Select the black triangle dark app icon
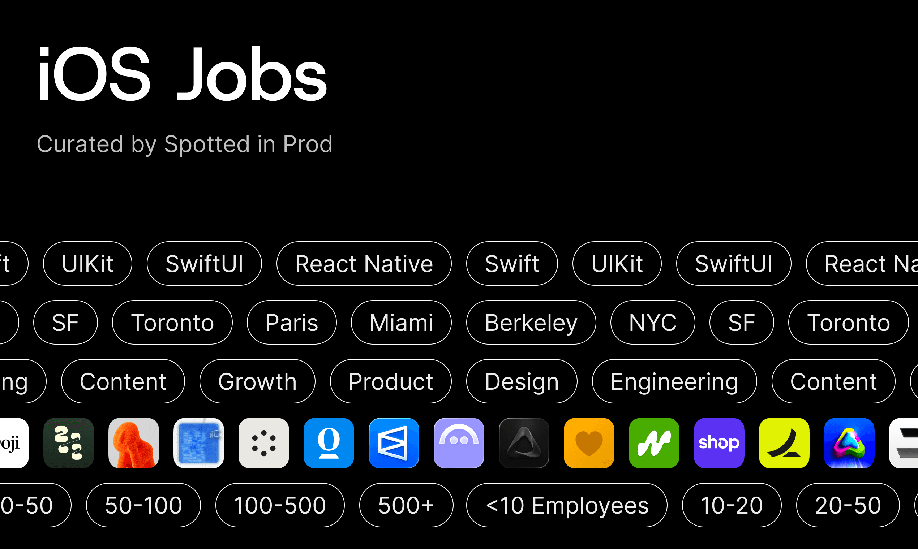918x549 pixels. coord(524,443)
